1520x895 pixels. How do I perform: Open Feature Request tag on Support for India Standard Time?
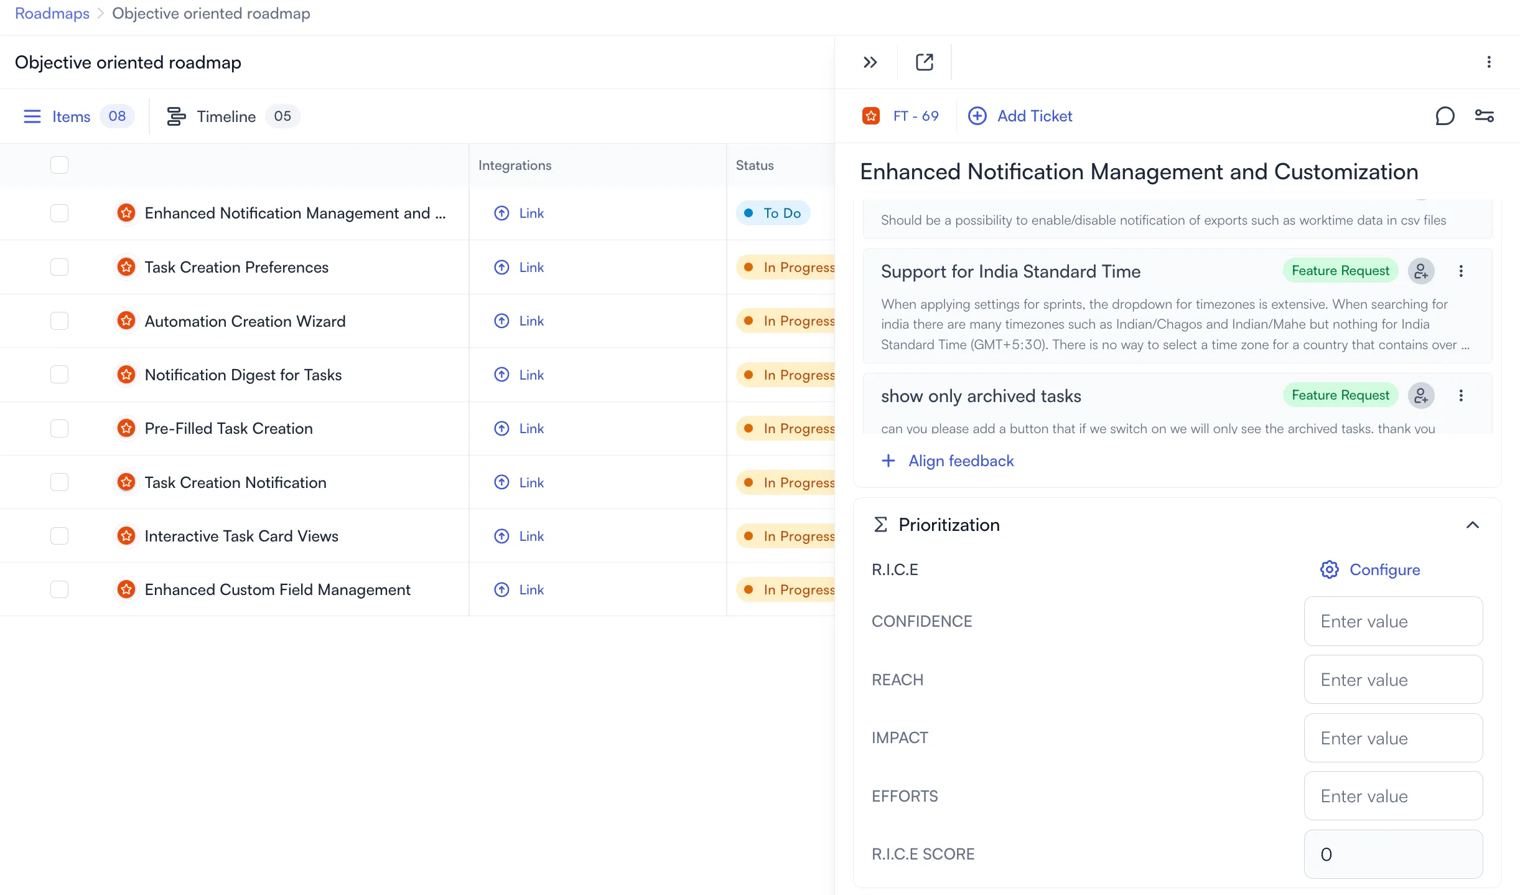click(x=1340, y=271)
